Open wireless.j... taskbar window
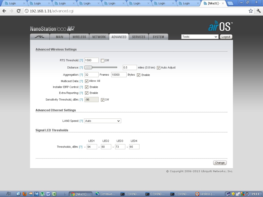Viewport: 263px width, 197px height. pos(205,194)
